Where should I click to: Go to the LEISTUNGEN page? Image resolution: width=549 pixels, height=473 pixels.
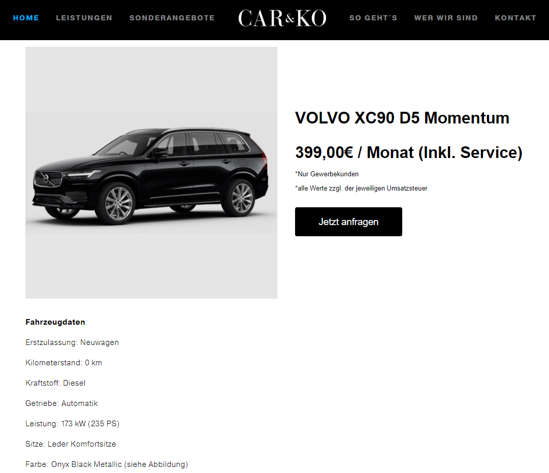(x=84, y=18)
